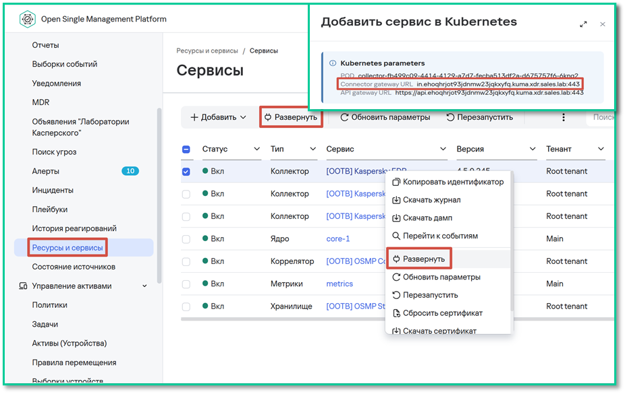Click refresh icon in context menu Обновить параметры
Image resolution: width=625 pixels, height=394 pixels.
(x=396, y=277)
